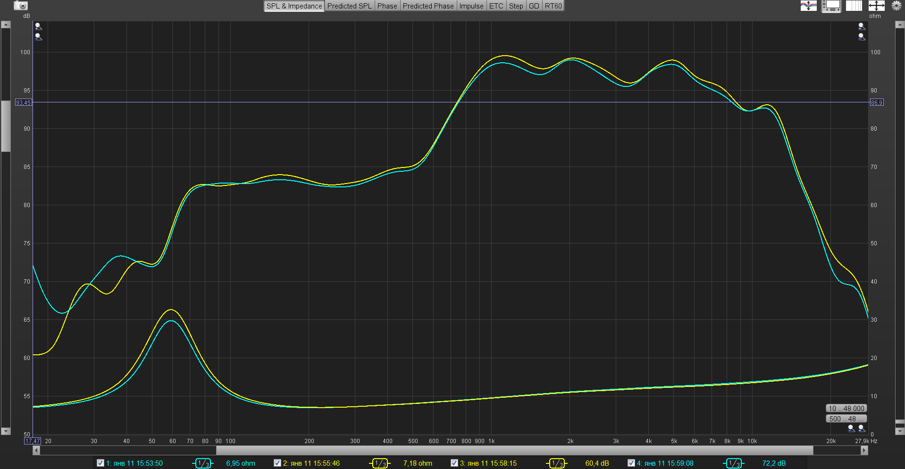This screenshot has width=905, height=469.
Task: Click trace label '1: янв 11 15:53:50'
Action: click(x=134, y=463)
